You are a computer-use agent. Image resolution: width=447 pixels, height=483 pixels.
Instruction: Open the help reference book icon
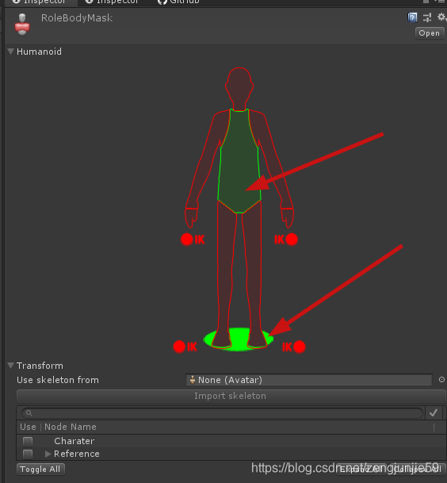coord(412,17)
